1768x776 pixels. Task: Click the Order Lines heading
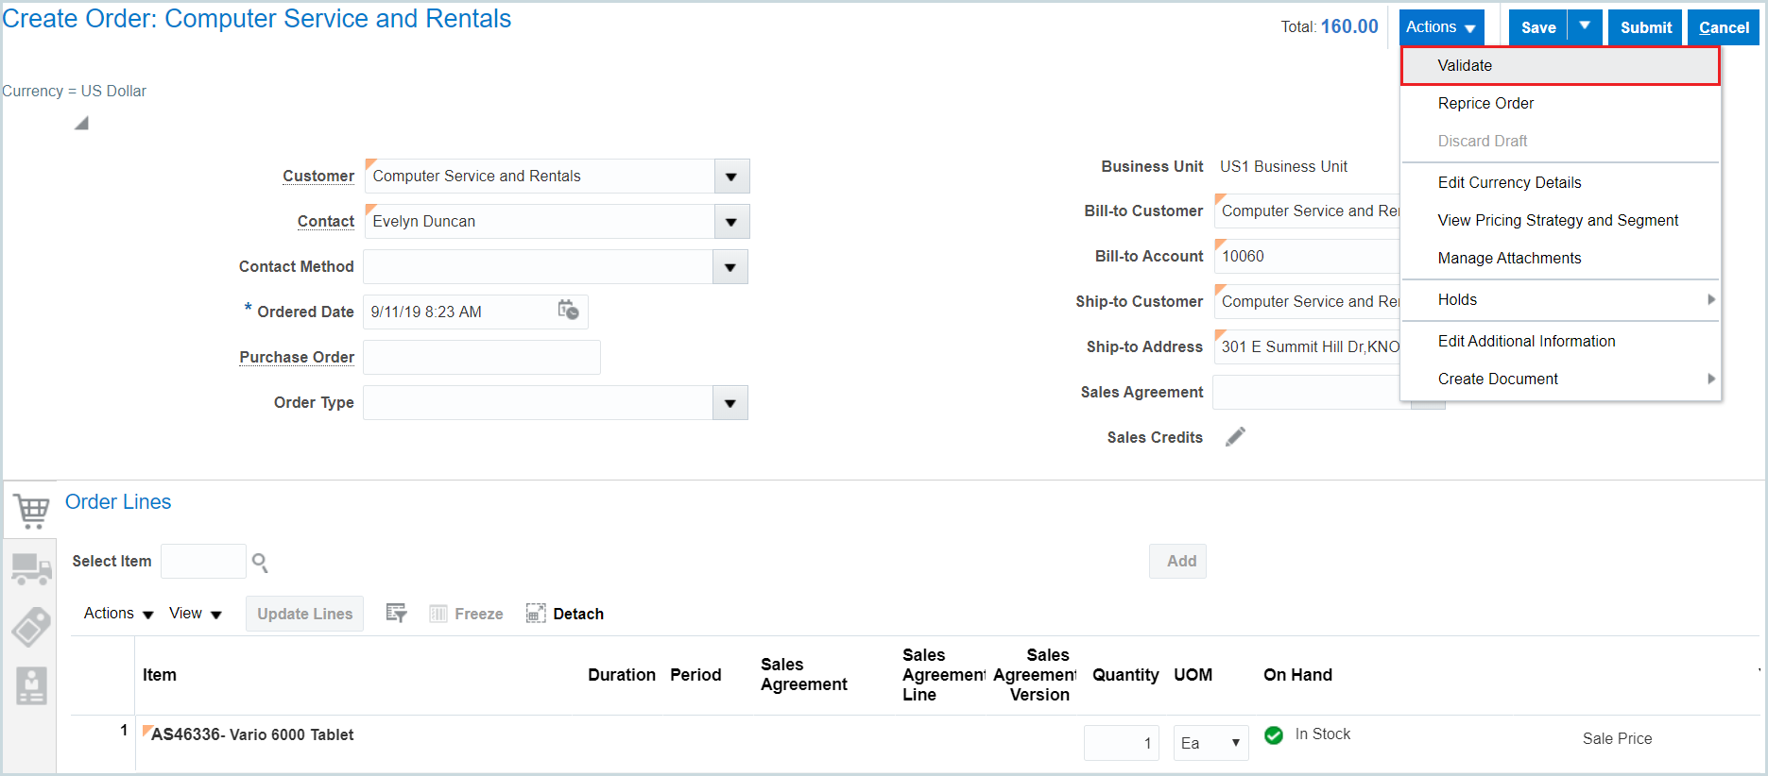pos(118,502)
